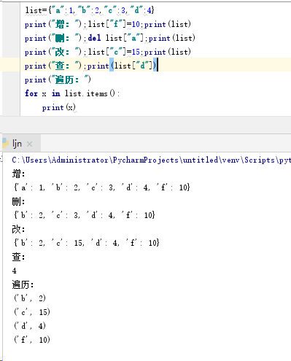Click the highlighted line print(list["d"])
Image resolution: width=291 pixels, height=361 pixels.
click(x=91, y=66)
